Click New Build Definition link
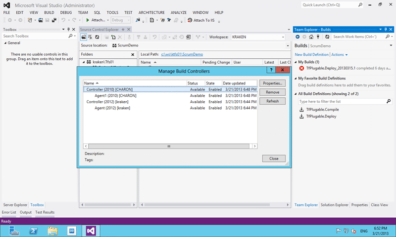 312,55
